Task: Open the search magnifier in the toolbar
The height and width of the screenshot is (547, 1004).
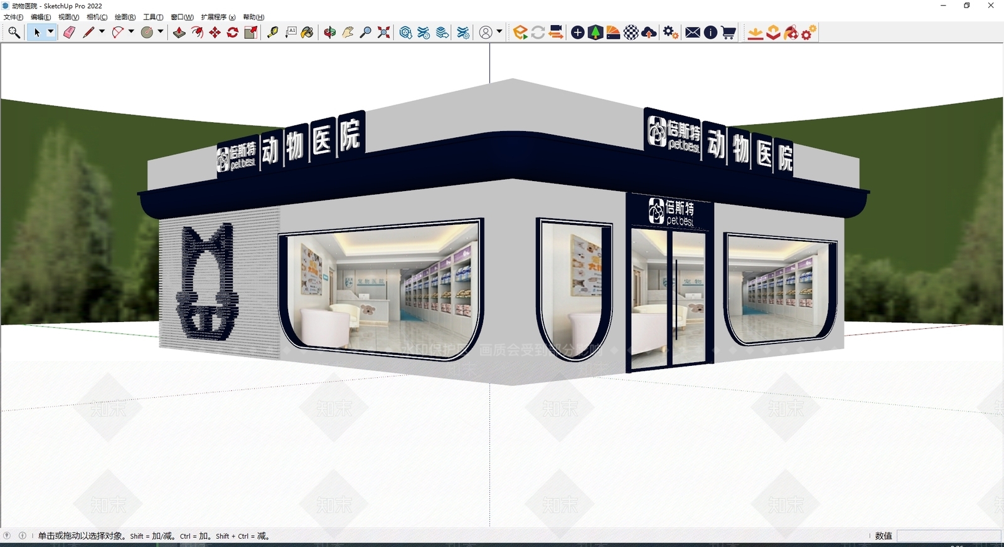Action: 13,33
